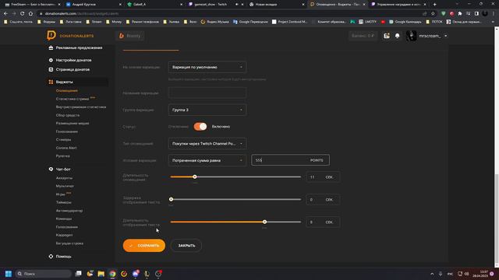This screenshot has height=280, width=499.
Task: Select the Чат-бот sidebar section
Action: click(x=63, y=170)
